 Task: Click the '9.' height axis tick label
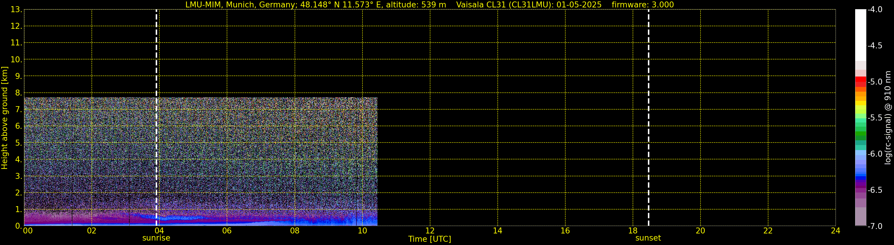(18, 76)
